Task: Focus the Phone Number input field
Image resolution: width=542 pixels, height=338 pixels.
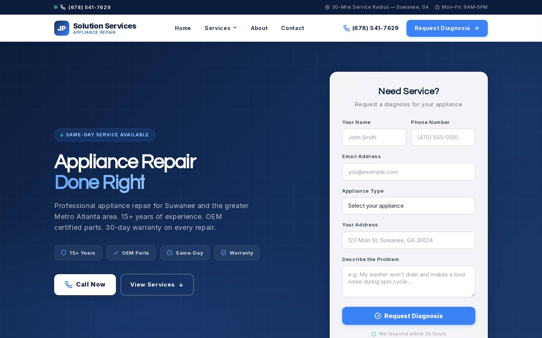Action: 443,137
